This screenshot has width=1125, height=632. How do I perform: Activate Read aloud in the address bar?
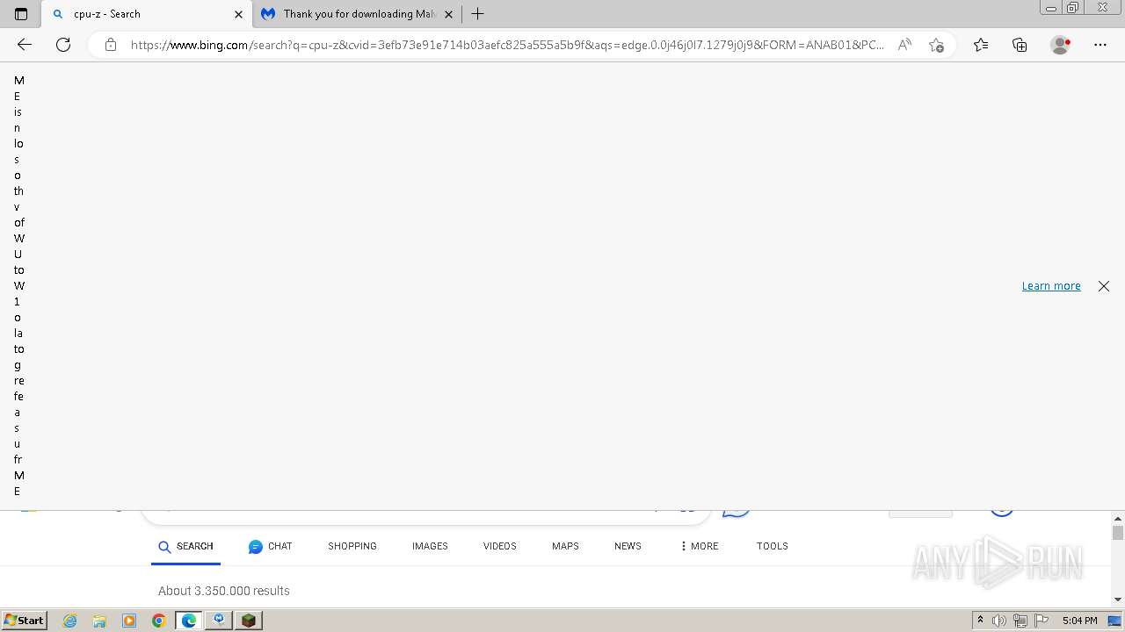[x=904, y=45]
